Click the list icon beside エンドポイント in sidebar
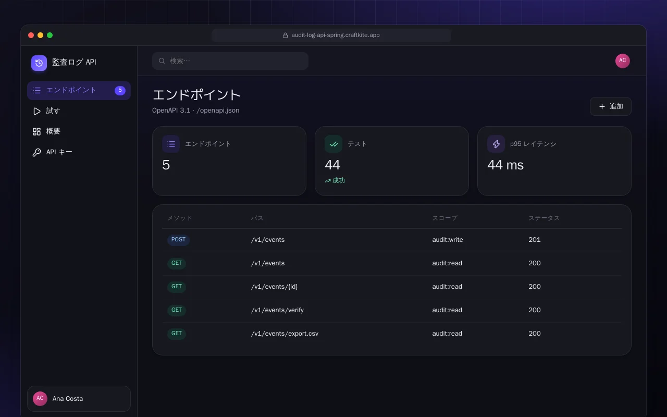Screen dimensions: 667x417 tap(36, 91)
